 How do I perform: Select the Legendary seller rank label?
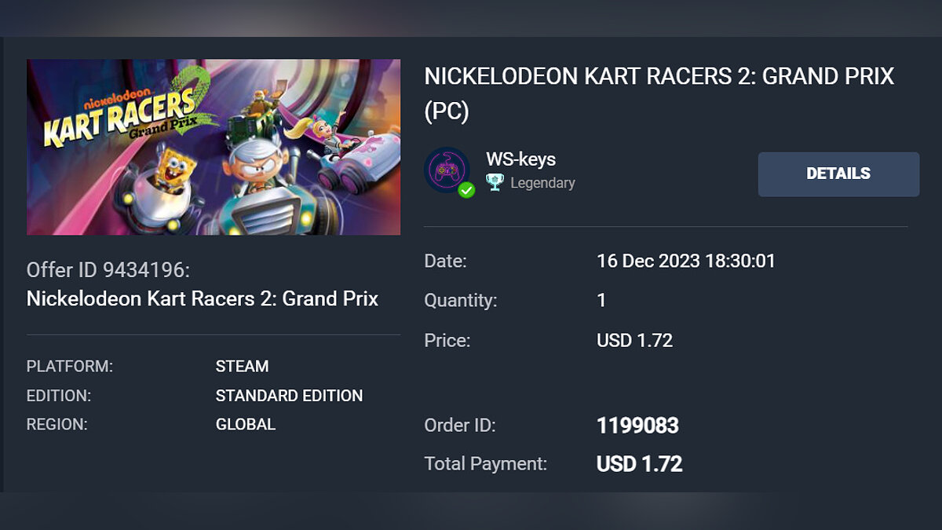click(542, 183)
